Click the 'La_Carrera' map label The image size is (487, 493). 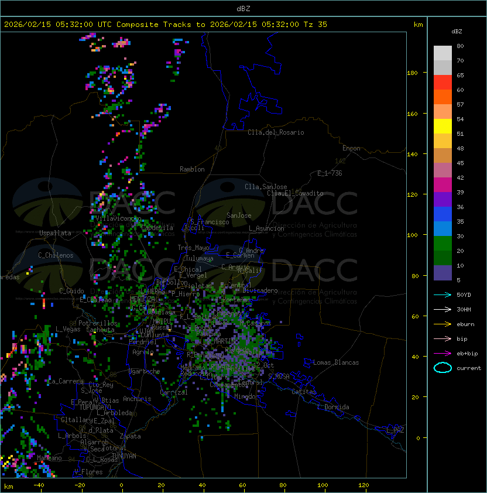click(66, 381)
